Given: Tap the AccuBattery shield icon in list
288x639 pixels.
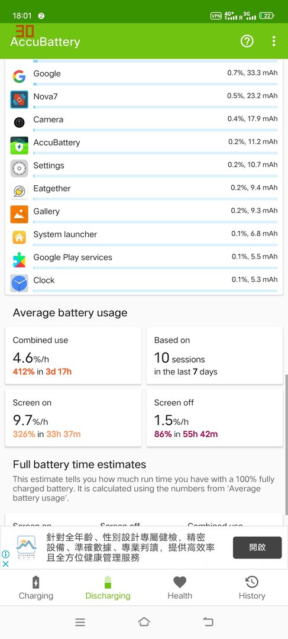Looking at the screenshot, I should (x=19, y=146).
